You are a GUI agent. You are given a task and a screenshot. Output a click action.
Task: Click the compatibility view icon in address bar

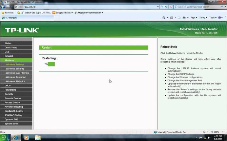162,7
